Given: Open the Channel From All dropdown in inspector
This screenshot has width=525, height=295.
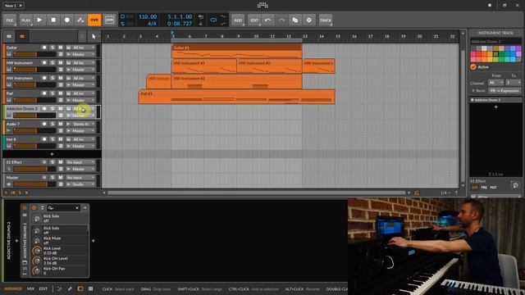Looking at the screenshot, I should pos(495,82).
